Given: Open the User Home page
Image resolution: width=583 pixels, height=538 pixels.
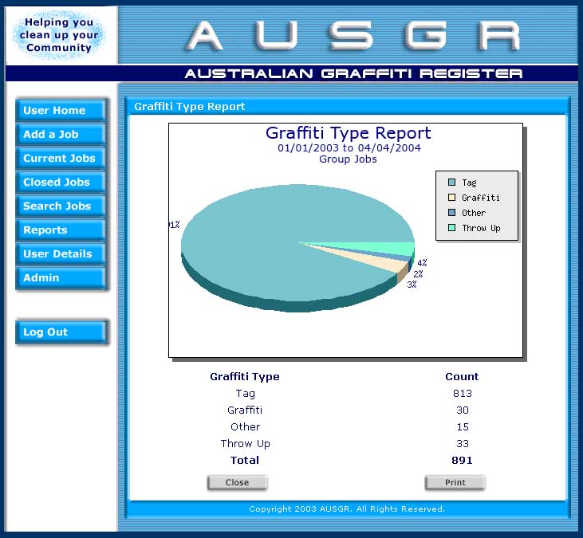Looking at the screenshot, I should click(x=61, y=111).
